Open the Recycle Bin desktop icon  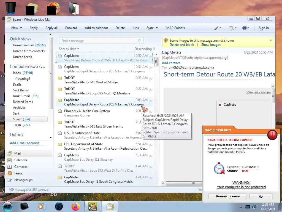click(11, 8)
